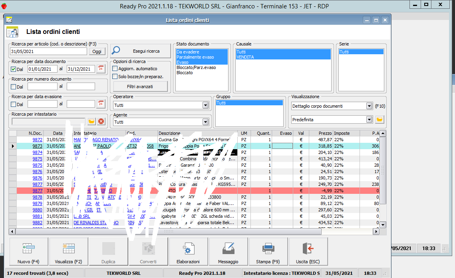Click the Lista ordini clienti header icon

12,32
